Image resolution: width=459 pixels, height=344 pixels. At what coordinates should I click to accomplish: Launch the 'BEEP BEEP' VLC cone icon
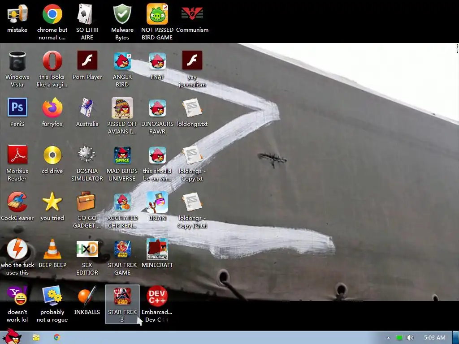tap(52, 249)
